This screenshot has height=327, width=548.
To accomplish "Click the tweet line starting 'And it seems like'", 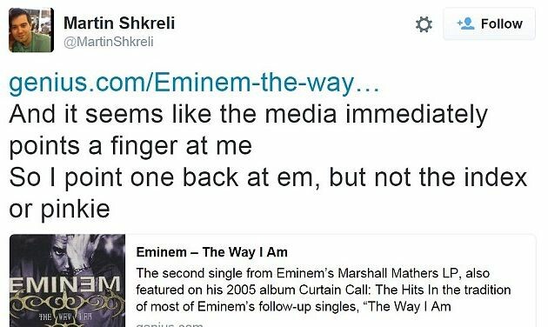I will [x=248, y=114].
